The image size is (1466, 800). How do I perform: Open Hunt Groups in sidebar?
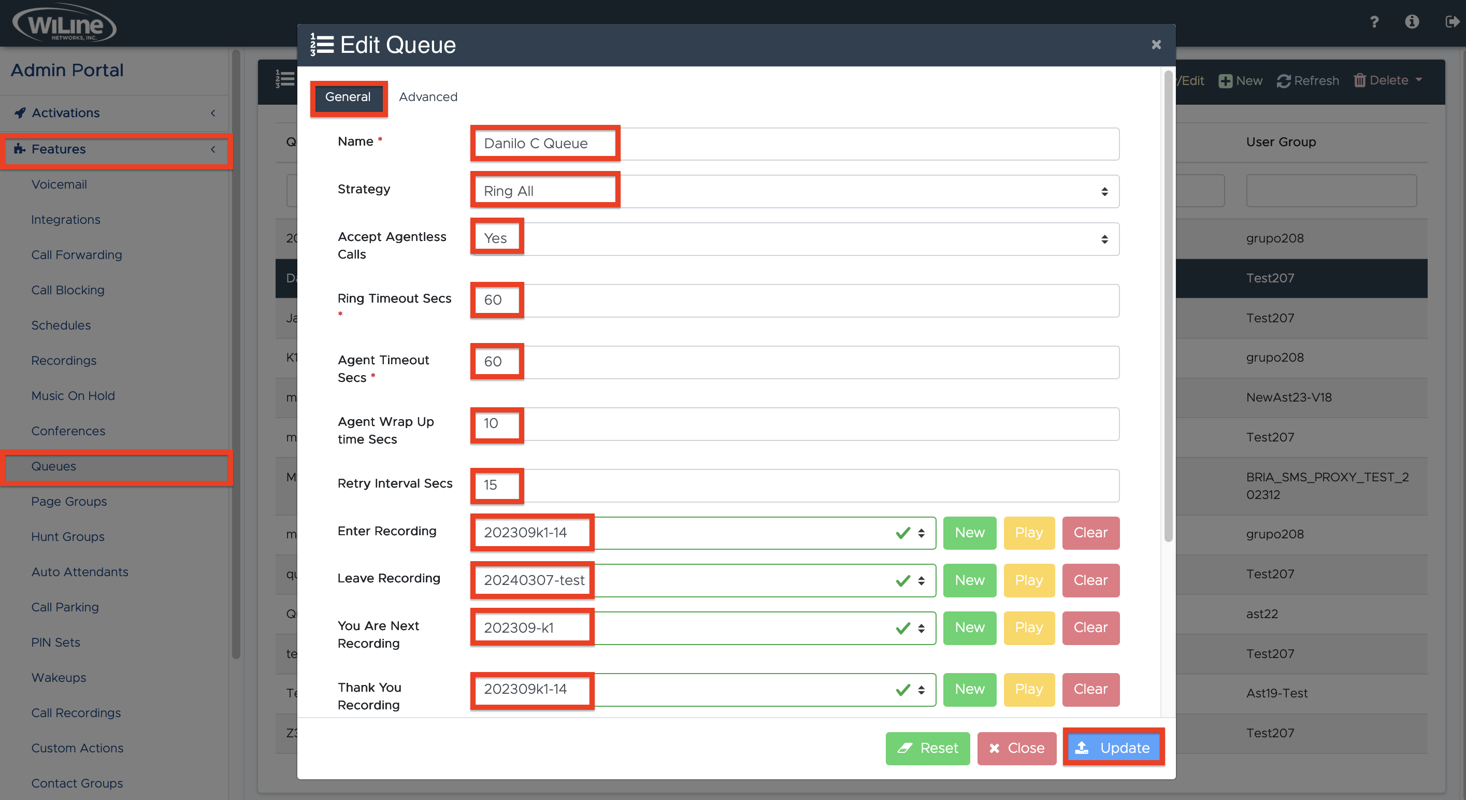click(x=68, y=536)
